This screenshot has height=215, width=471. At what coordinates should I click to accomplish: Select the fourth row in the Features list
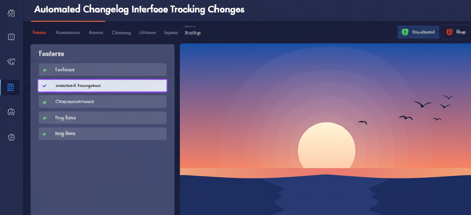(x=103, y=117)
